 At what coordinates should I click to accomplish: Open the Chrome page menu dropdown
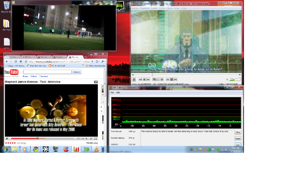98,62
